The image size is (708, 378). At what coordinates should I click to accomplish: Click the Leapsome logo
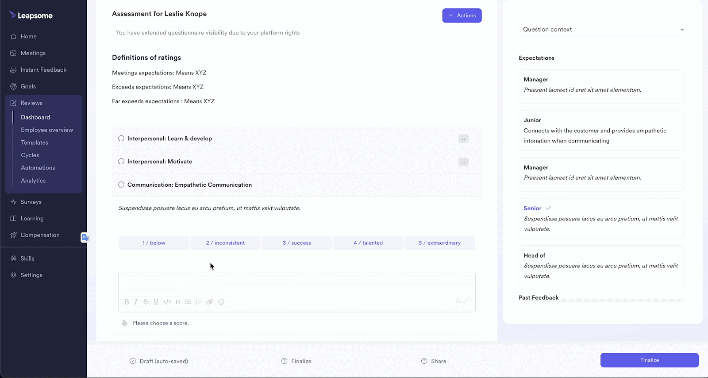[x=31, y=15]
